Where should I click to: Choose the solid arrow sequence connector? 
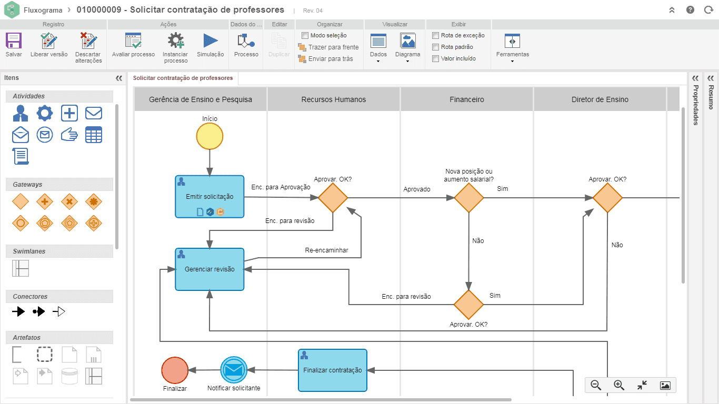coord(18,311)
